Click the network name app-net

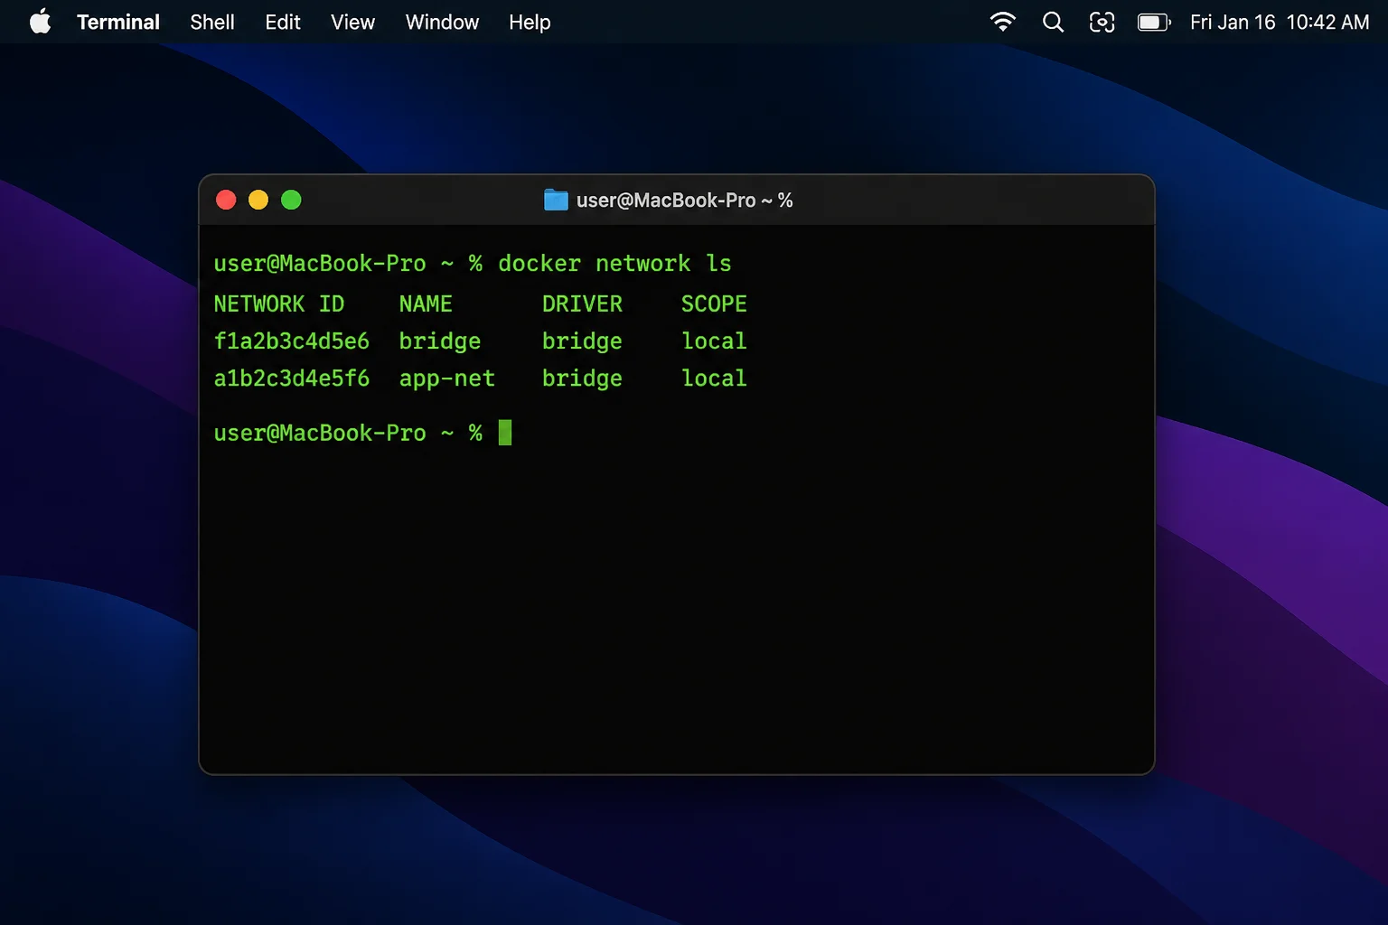[x=447, y=378]
